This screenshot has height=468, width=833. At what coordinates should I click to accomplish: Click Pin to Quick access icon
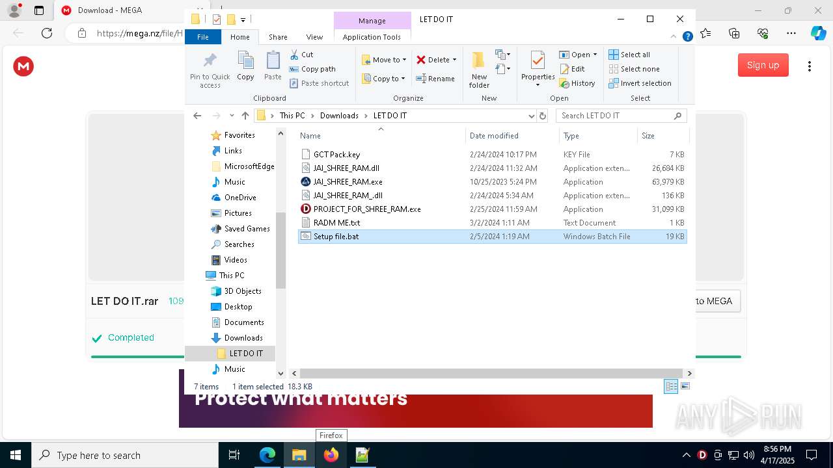tap(210, 70)
